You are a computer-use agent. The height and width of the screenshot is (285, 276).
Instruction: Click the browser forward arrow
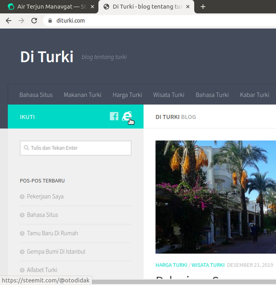pos(22,21)
